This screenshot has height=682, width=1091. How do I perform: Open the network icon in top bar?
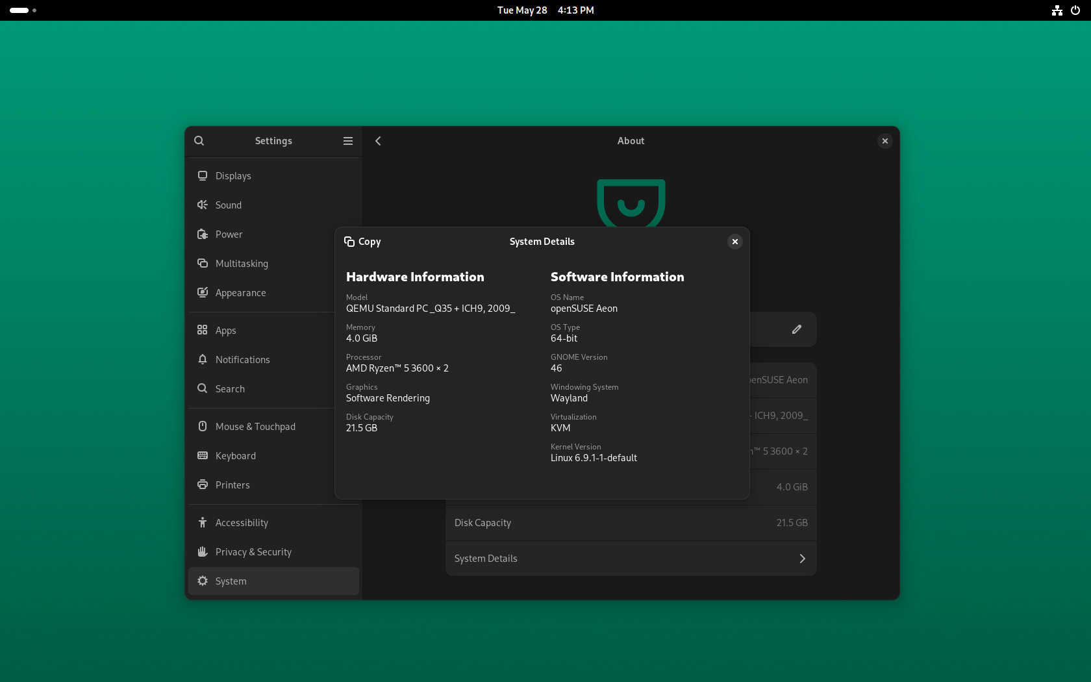pos(1057,10)
